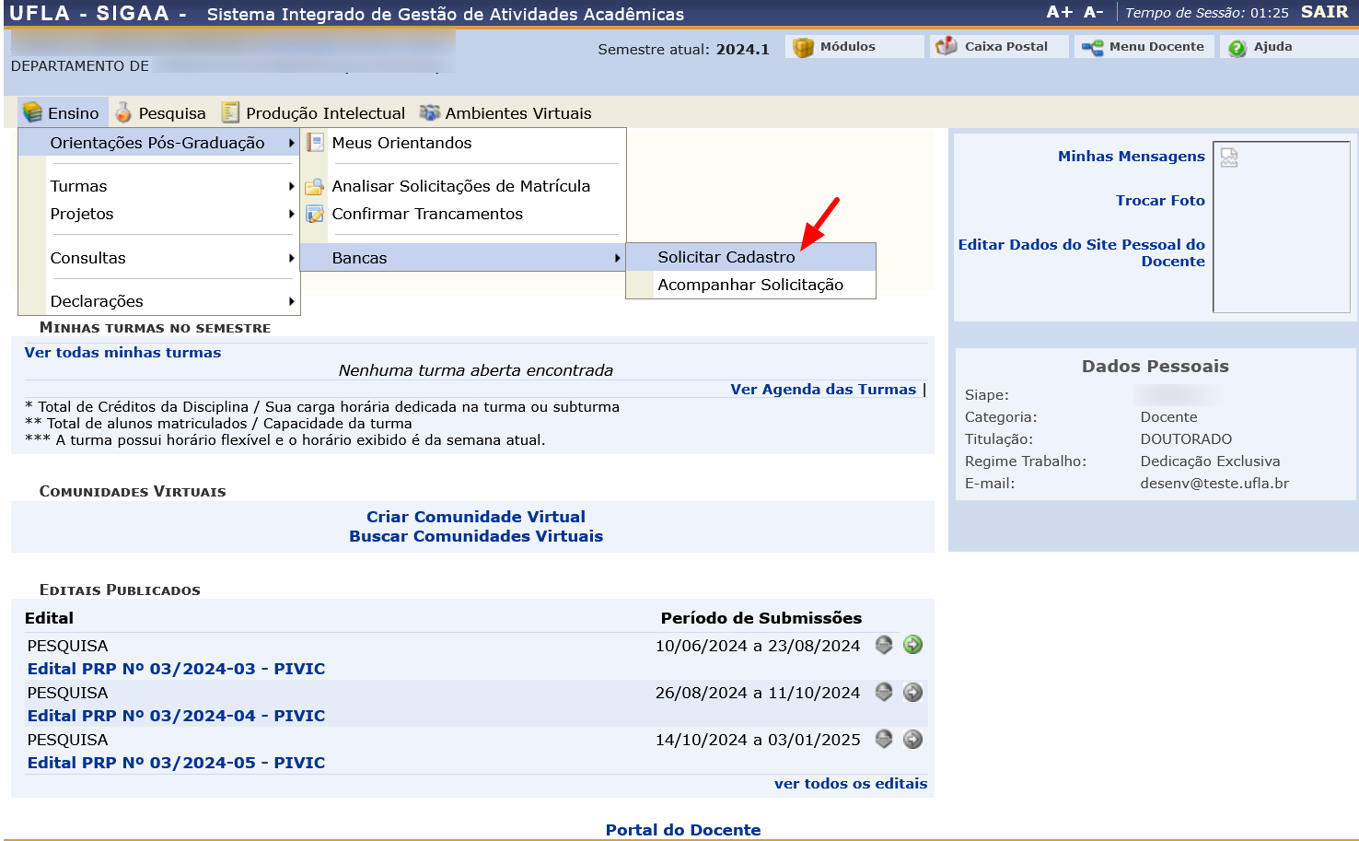This screenshot has height=841, width=1359.
Task: Click the download icon for Edital 03/2024-04
Action: tap(884, 692)
